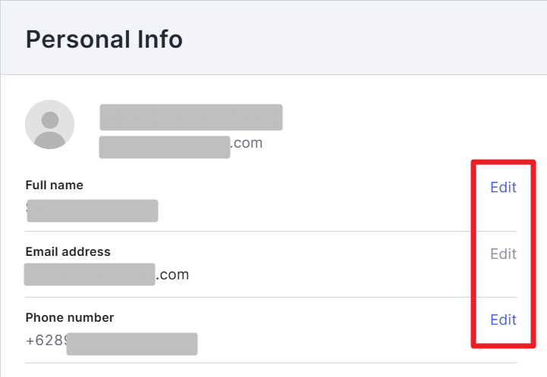Edit the Full name field
The width and height of the screenshot is (547, 377).
pyautogui.click(x=503, y=188)
